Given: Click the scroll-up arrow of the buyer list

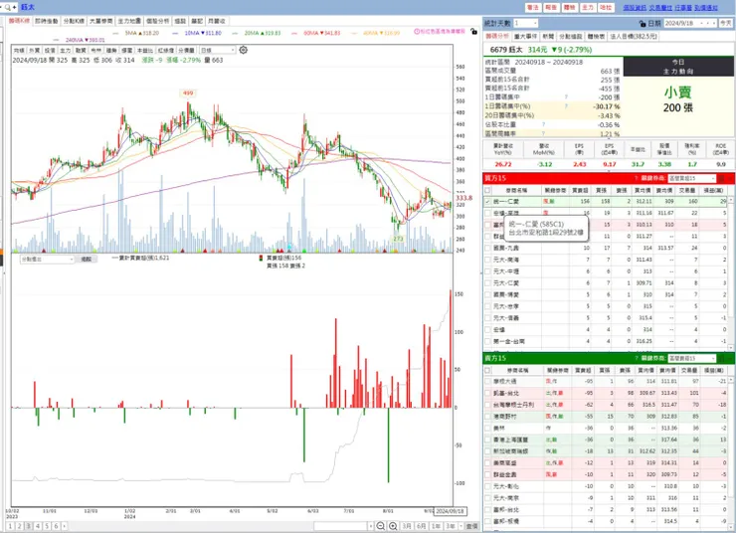Looking at the screenshot, I should [x=730, y=200].
